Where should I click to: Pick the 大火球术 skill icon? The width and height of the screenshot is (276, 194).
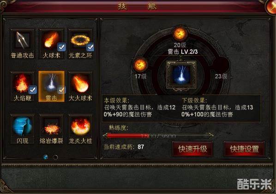(80, 83)
